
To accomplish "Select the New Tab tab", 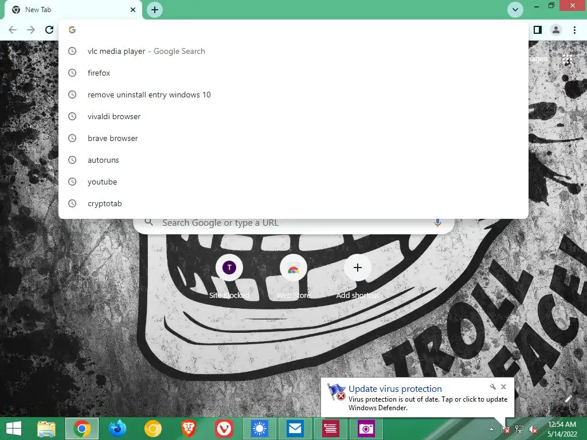I will coord(73,10).
